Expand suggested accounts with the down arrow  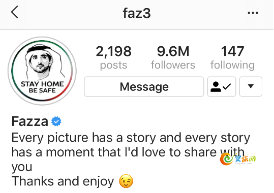coord(251,86)
